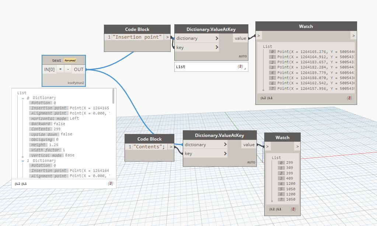Click the Renamed tag on text node
The width and height of the screenshot is (377, 226).
(70, 60)
